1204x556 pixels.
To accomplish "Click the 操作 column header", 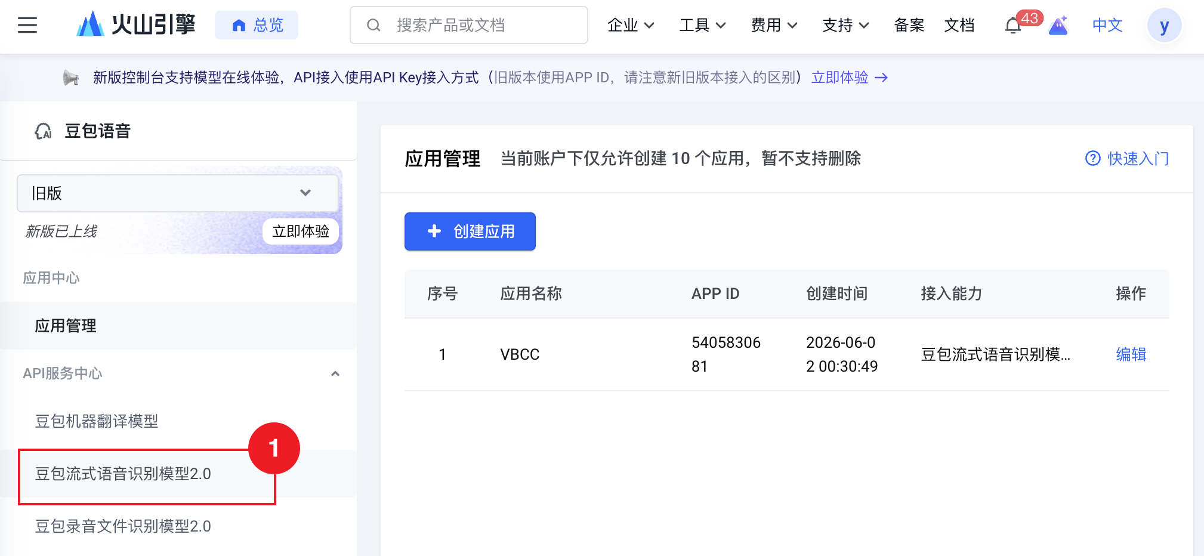I will pos(1131,294).
